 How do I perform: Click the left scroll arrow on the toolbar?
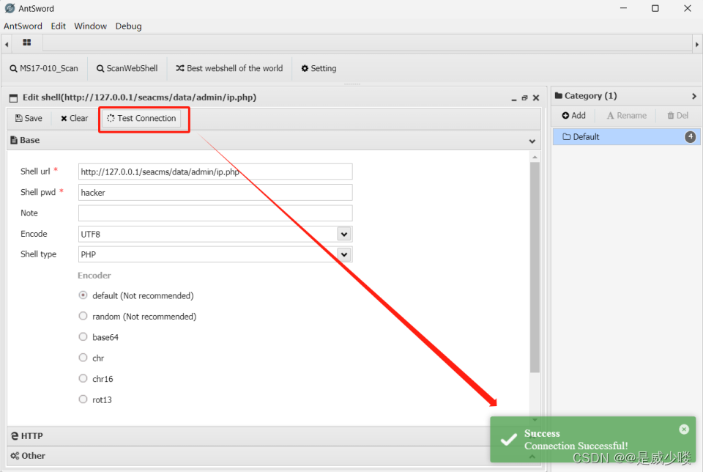tap(6, 43)
